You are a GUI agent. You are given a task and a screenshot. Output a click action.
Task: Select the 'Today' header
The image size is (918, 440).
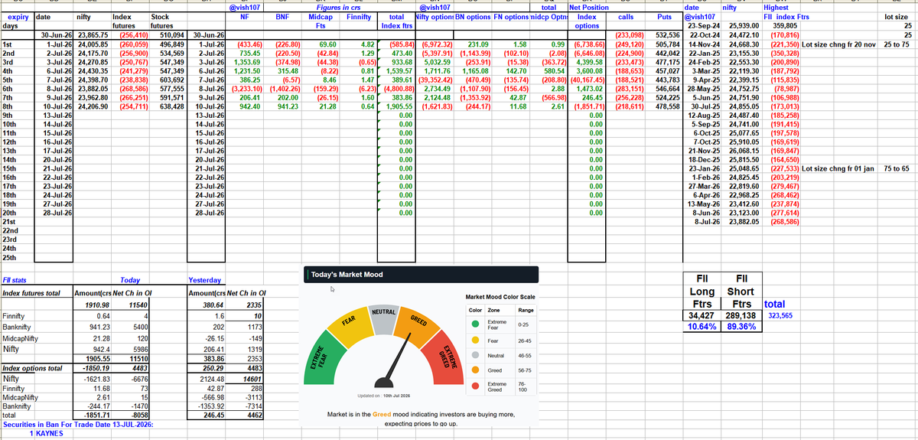pyautogui.click(x=131, y=282)
